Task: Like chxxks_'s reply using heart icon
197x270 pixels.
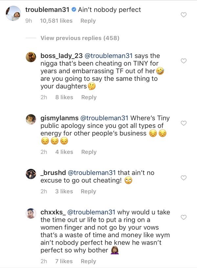Action: click(184, 217)
